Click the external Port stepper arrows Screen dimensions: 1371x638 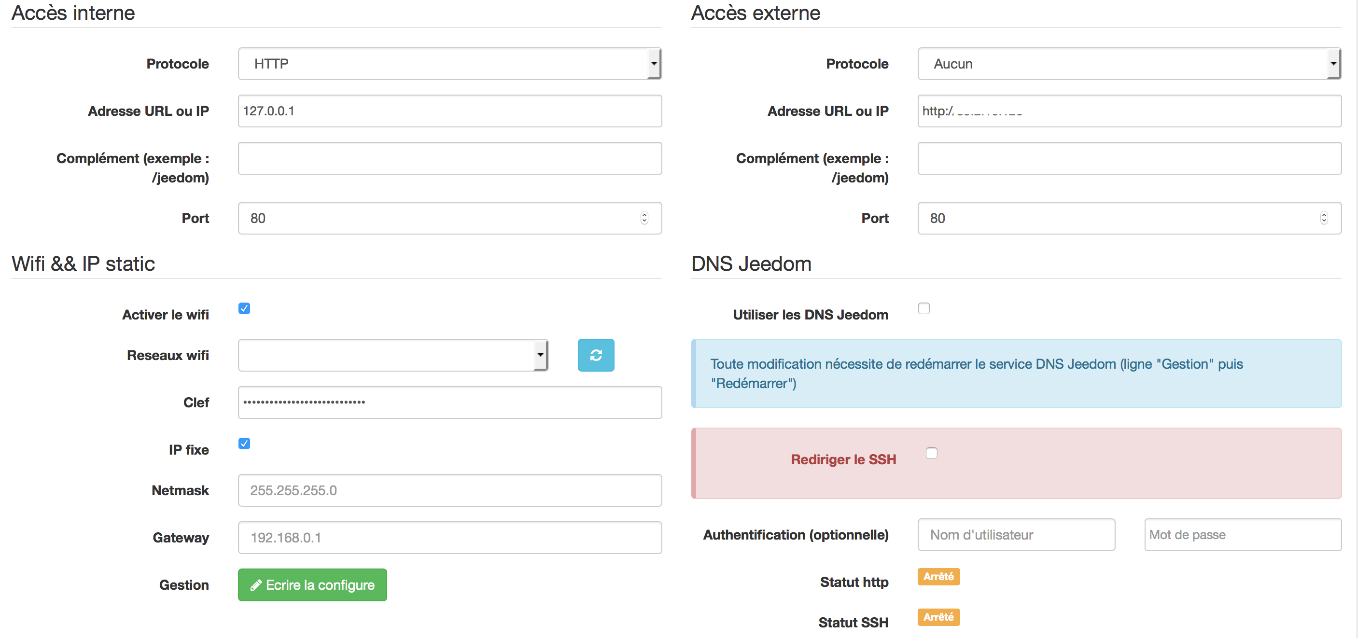[1324, 218]
